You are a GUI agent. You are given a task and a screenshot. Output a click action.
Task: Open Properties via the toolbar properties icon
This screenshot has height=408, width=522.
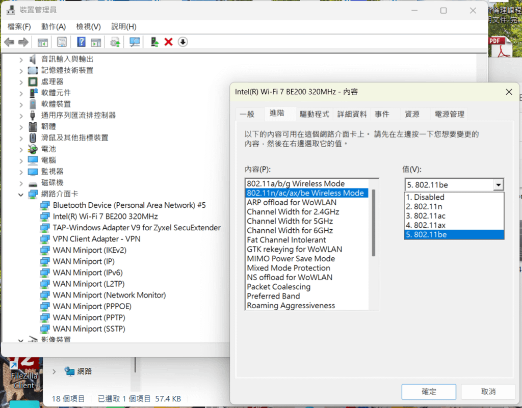[62, 42]
